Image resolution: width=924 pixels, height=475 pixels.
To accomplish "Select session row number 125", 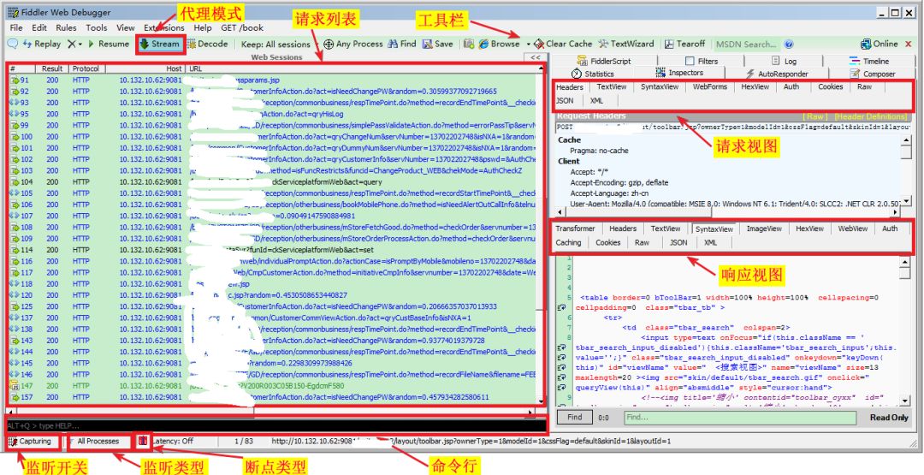I will tap(273, 306).
